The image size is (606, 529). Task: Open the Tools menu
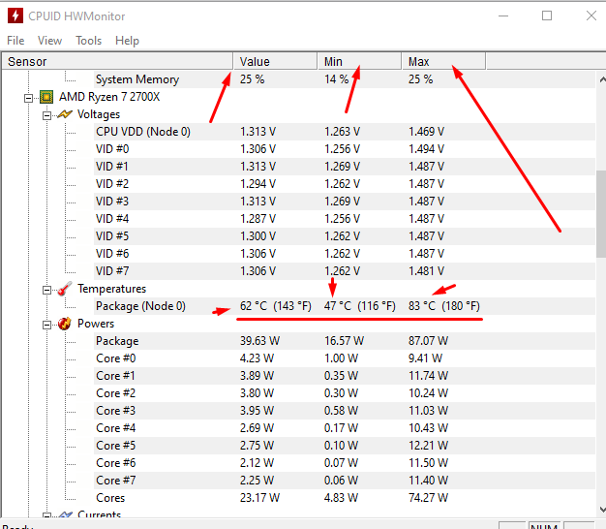coord(88,41)
